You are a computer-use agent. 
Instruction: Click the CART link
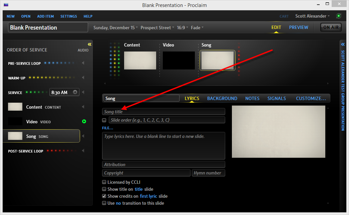(284, 16)
